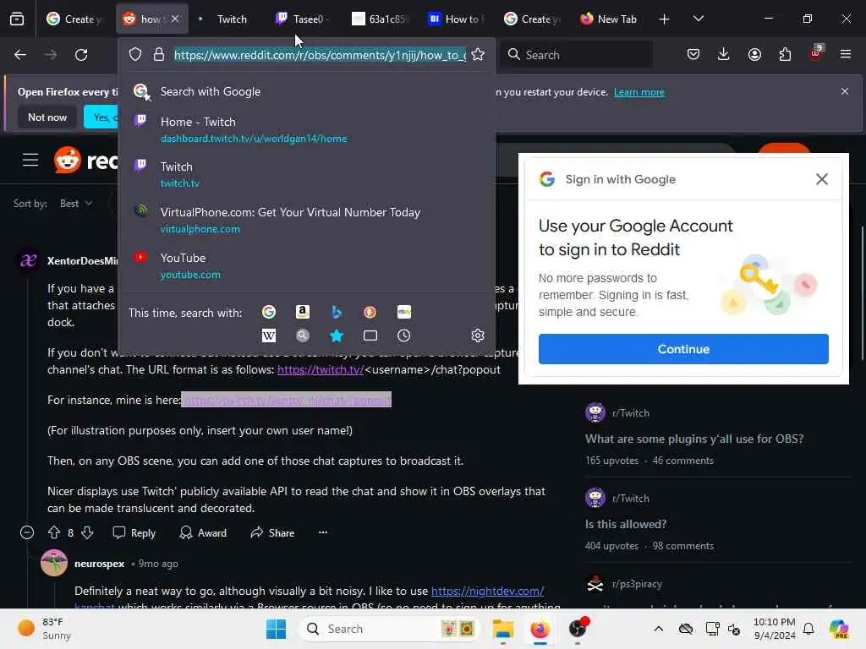866x649 pixels.
Task: Open a new browser tab
Action: click(x=665, y=19)
